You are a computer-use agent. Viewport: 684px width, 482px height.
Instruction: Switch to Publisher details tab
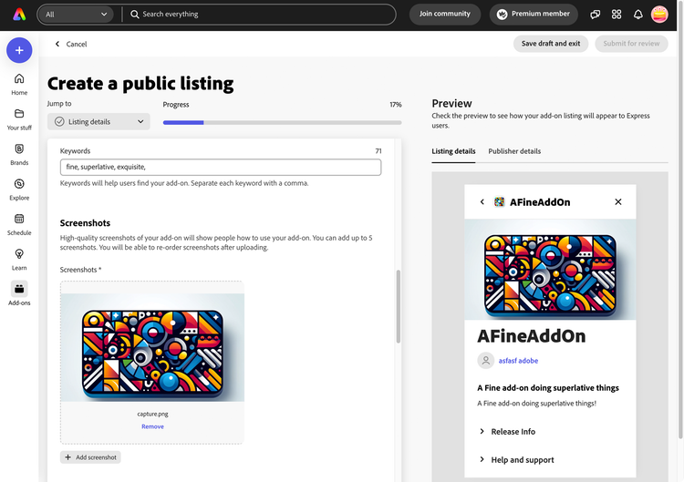514,151
